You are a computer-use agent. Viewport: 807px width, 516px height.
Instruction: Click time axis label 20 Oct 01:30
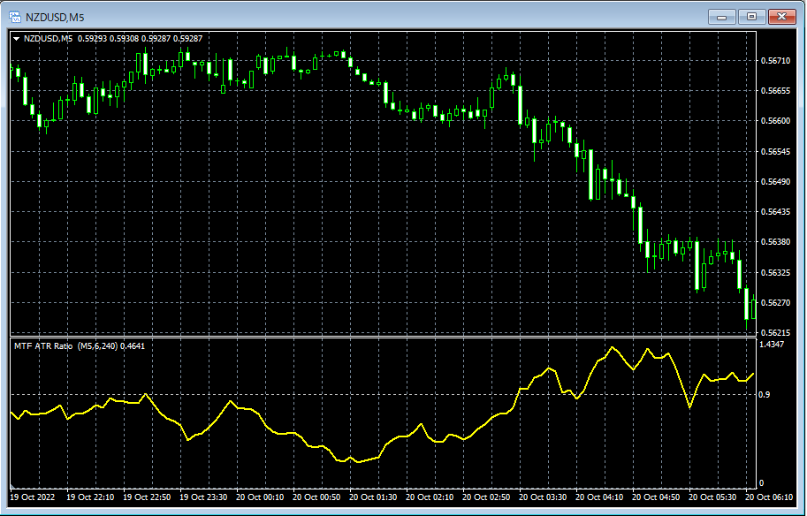373,497
